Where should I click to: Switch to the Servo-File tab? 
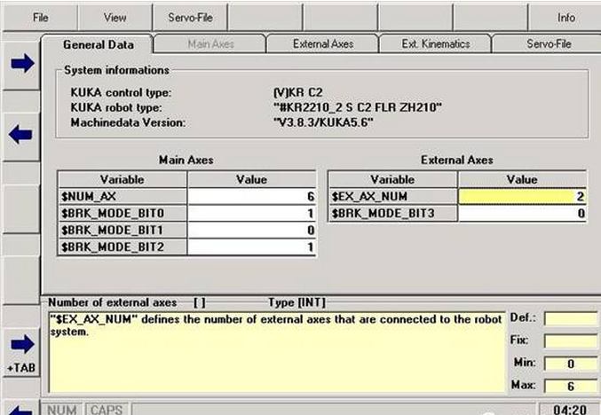click(x=549, y=44)
